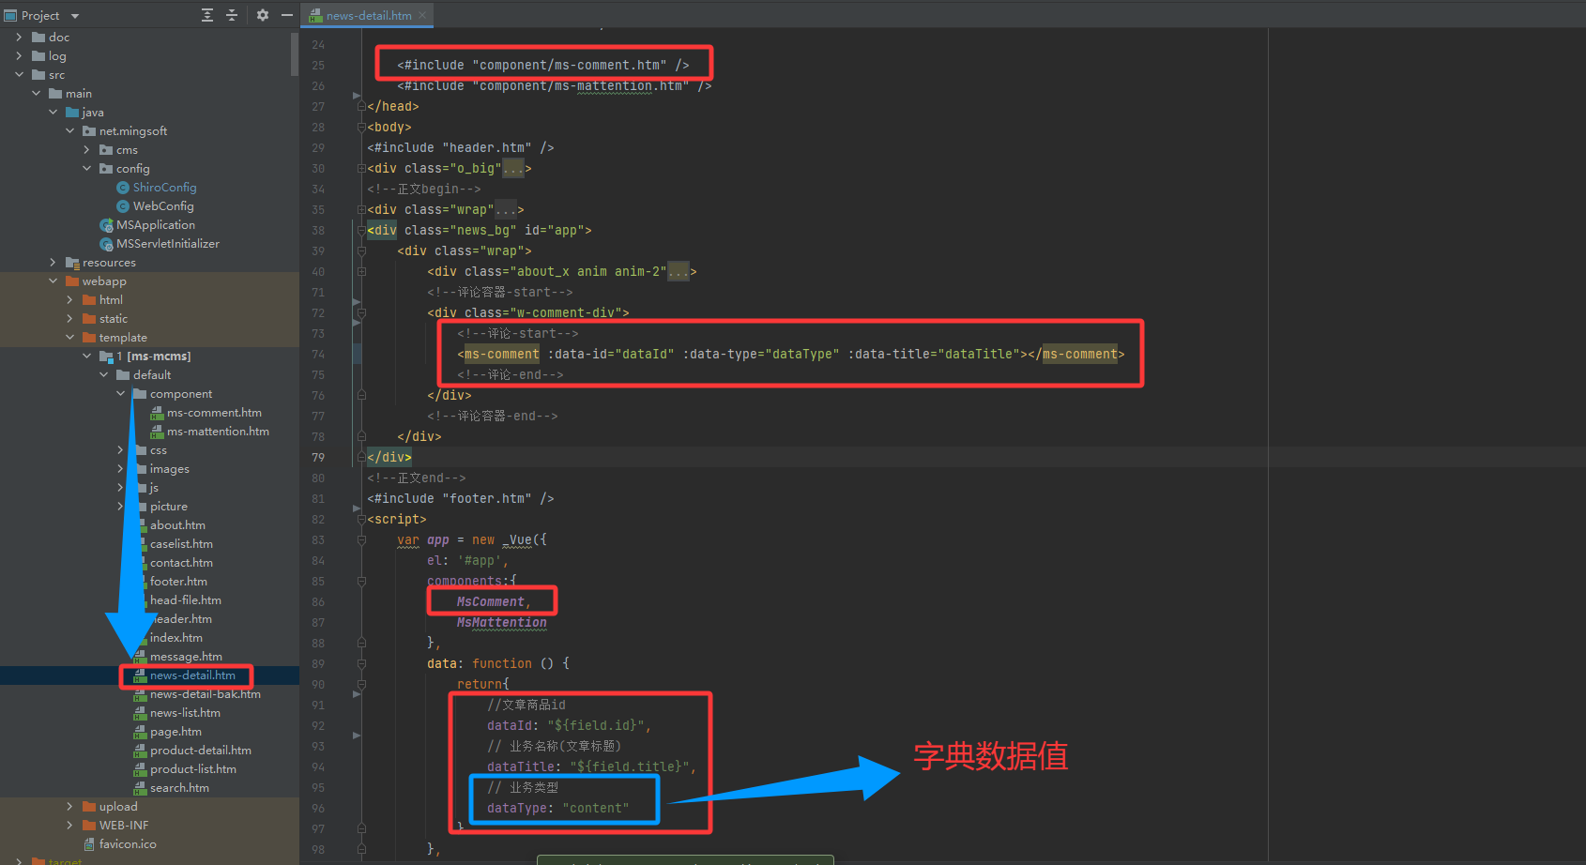1586x865 pixels.
Task: Switch to news-detail.htm tab
Action: [368, 15]
